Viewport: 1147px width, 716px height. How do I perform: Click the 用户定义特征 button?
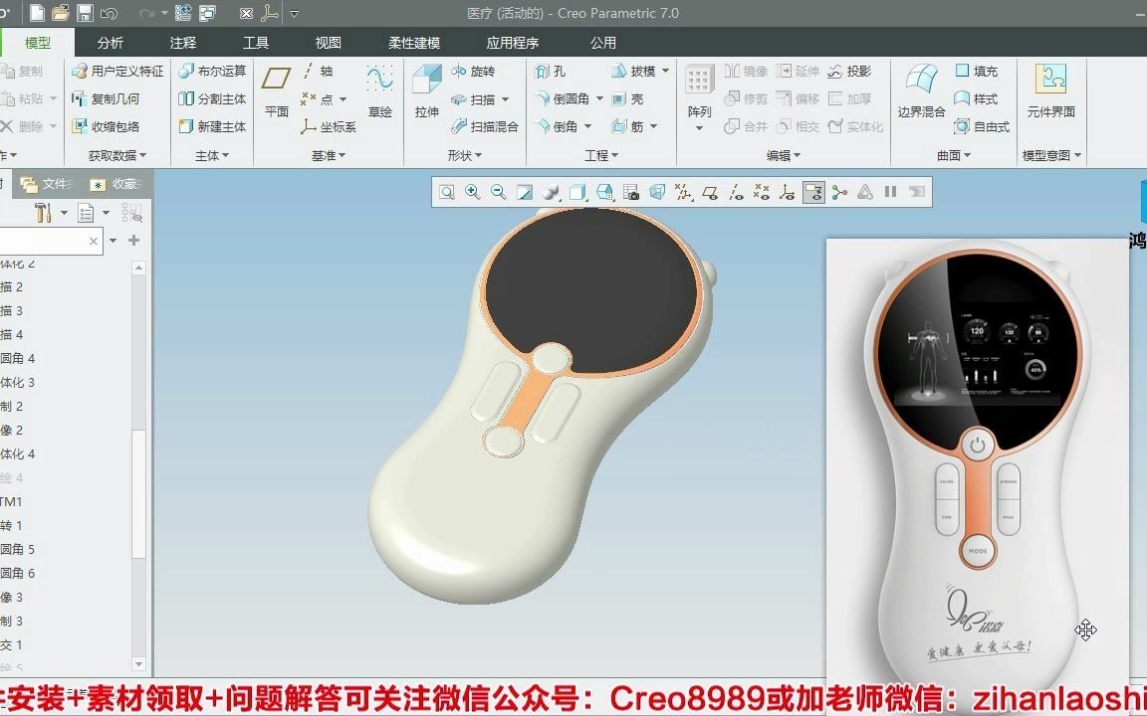click(x=118, y=71)
